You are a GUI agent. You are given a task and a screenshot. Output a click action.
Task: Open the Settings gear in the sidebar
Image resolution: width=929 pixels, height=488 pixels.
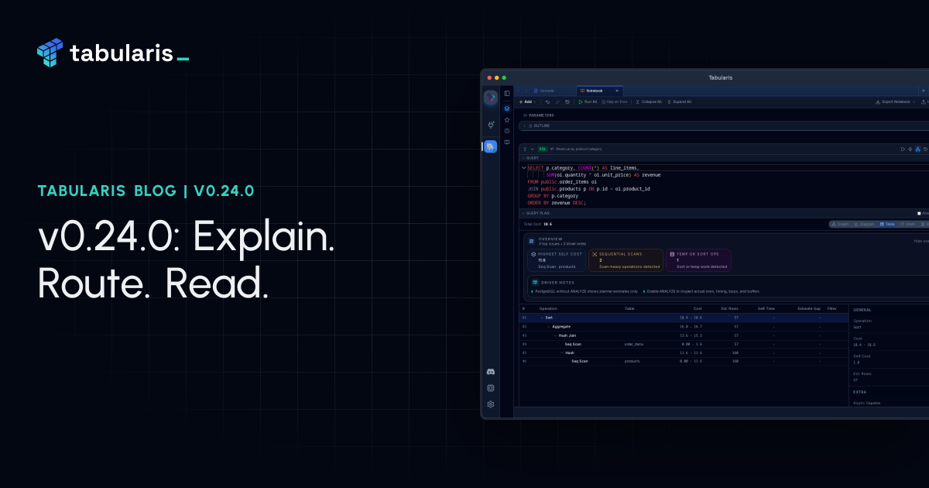(x=491, y=404)
